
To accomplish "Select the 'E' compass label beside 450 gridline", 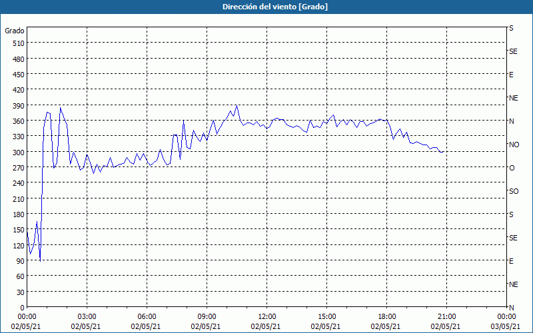I will [x=511, y=75].
